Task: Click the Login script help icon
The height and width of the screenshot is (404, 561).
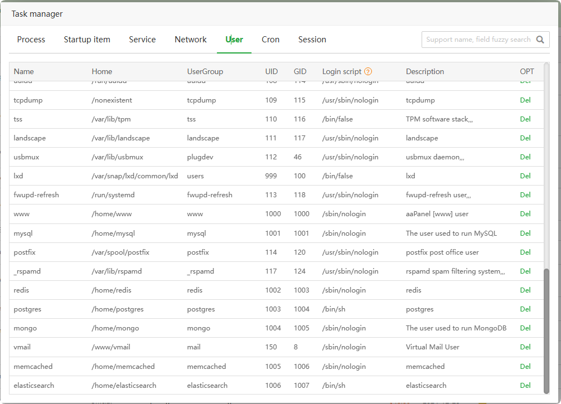Action: tap(368, 72)
